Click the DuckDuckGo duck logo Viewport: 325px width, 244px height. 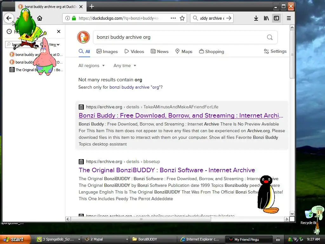(83, 37)
